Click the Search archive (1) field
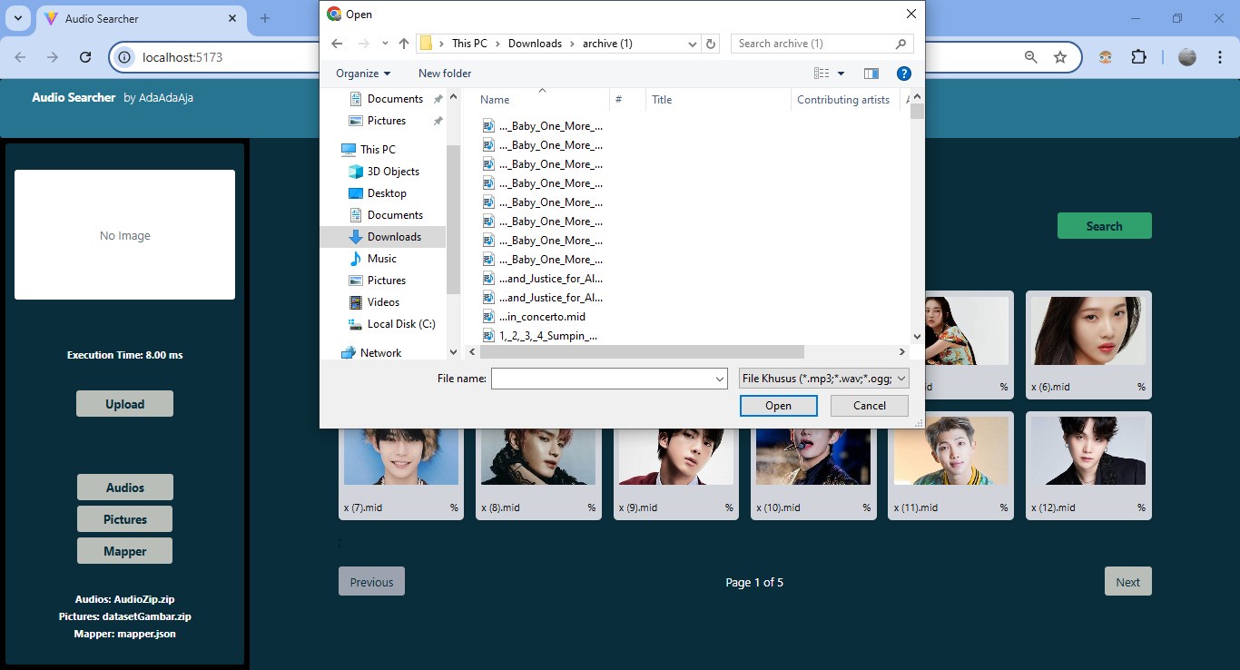The height and width of the screenshot is (670, 1240). pos(822,44)
